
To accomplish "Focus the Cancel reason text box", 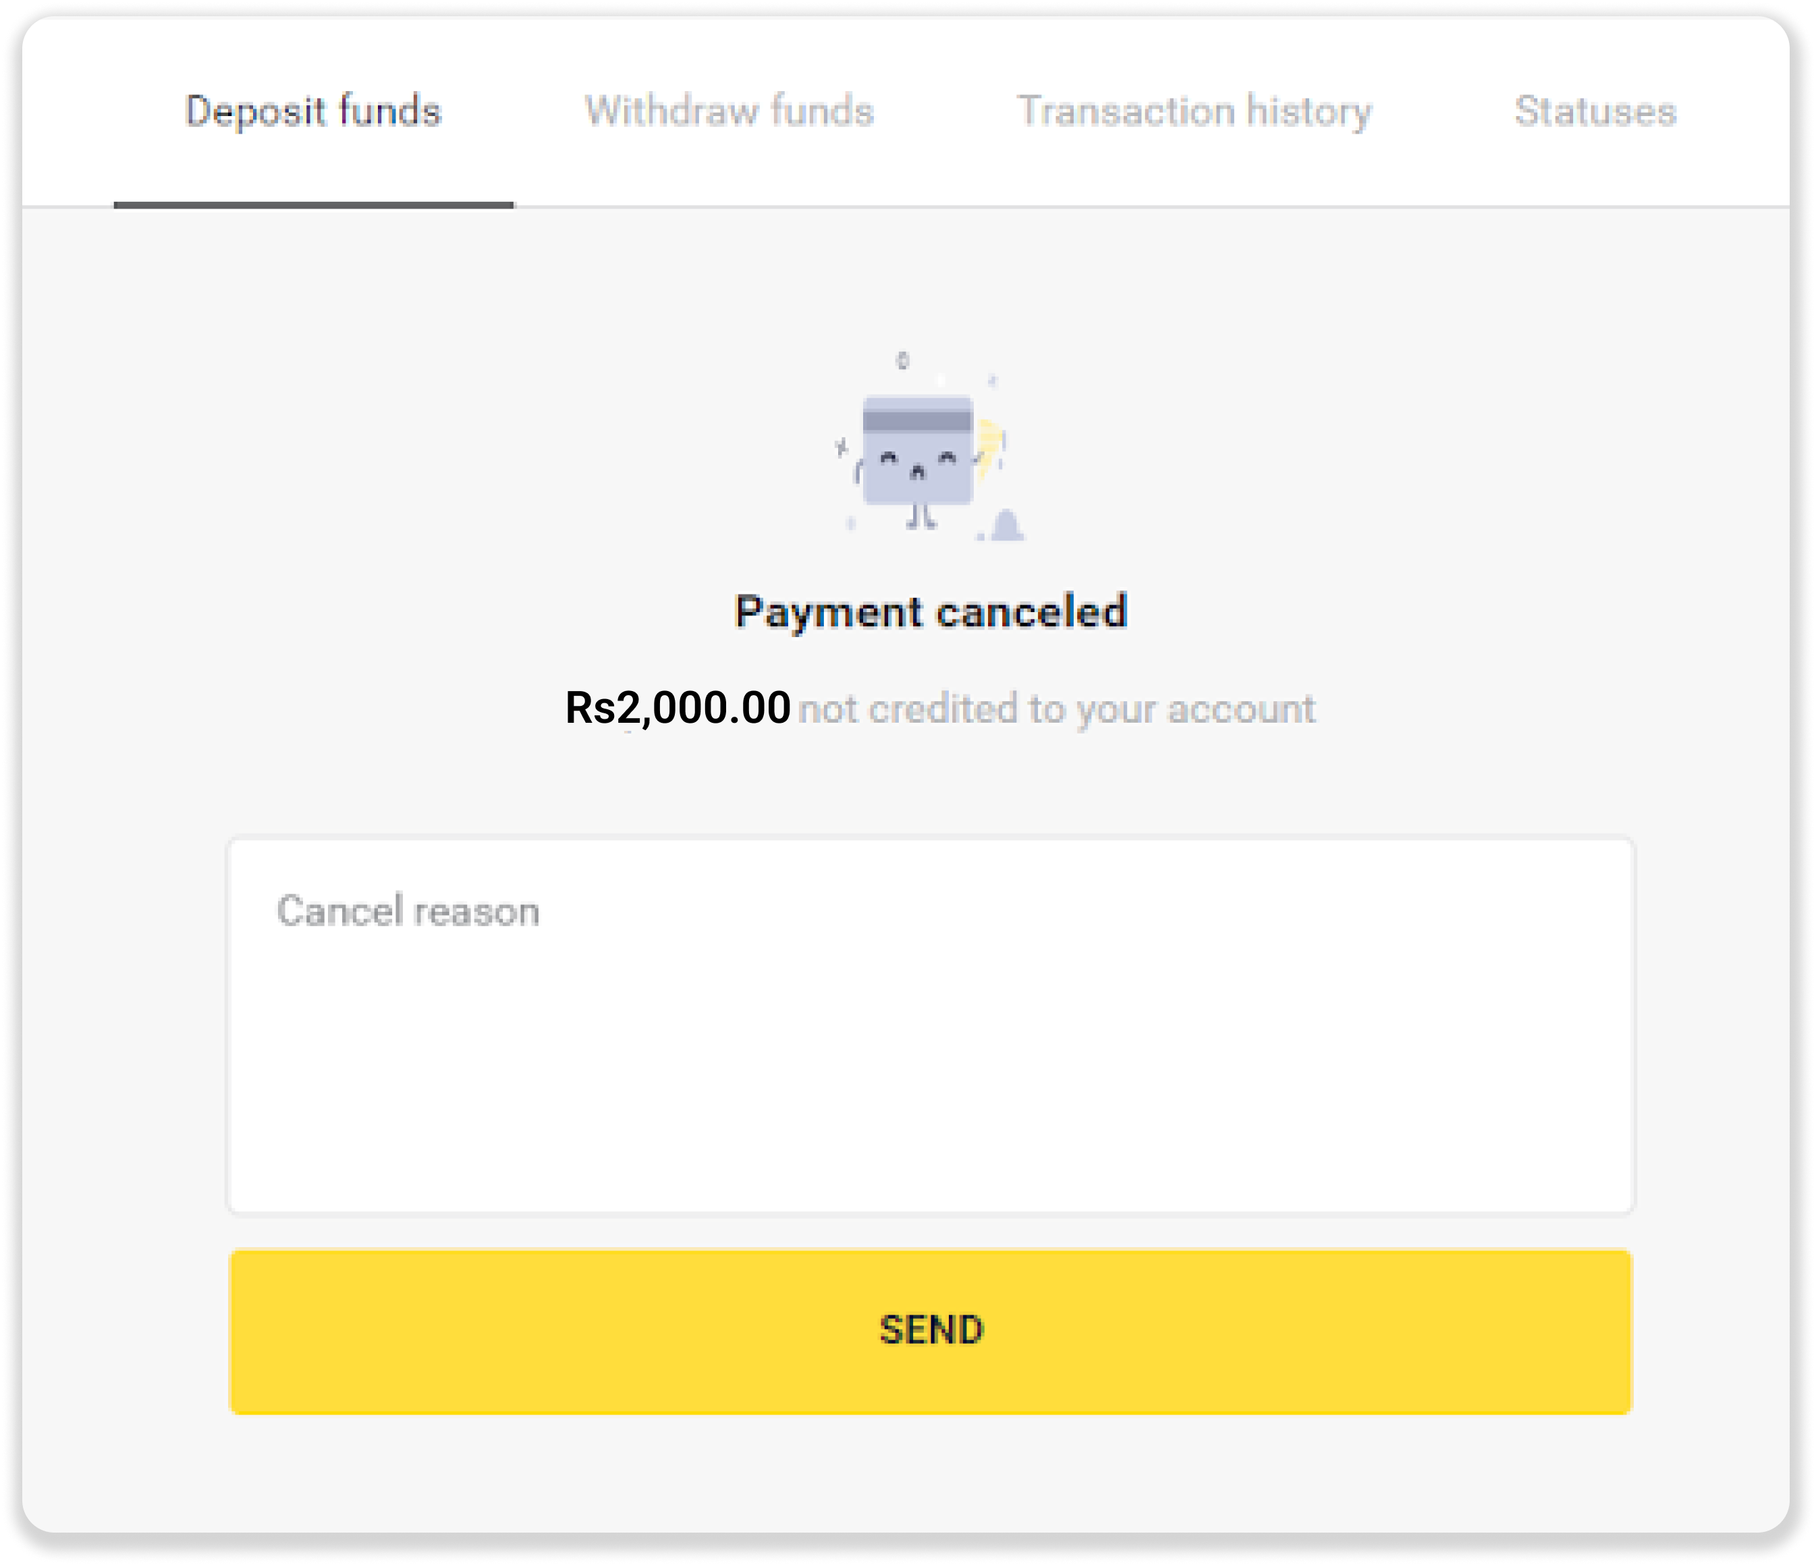I will pos(931,1025).
